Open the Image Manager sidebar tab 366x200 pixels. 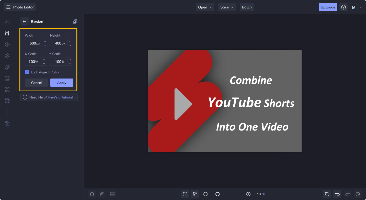(x=7, y=22)
